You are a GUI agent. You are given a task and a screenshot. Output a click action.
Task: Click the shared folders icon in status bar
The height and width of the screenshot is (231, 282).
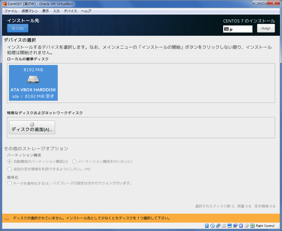pyautogui.click(x=224, y=226)
